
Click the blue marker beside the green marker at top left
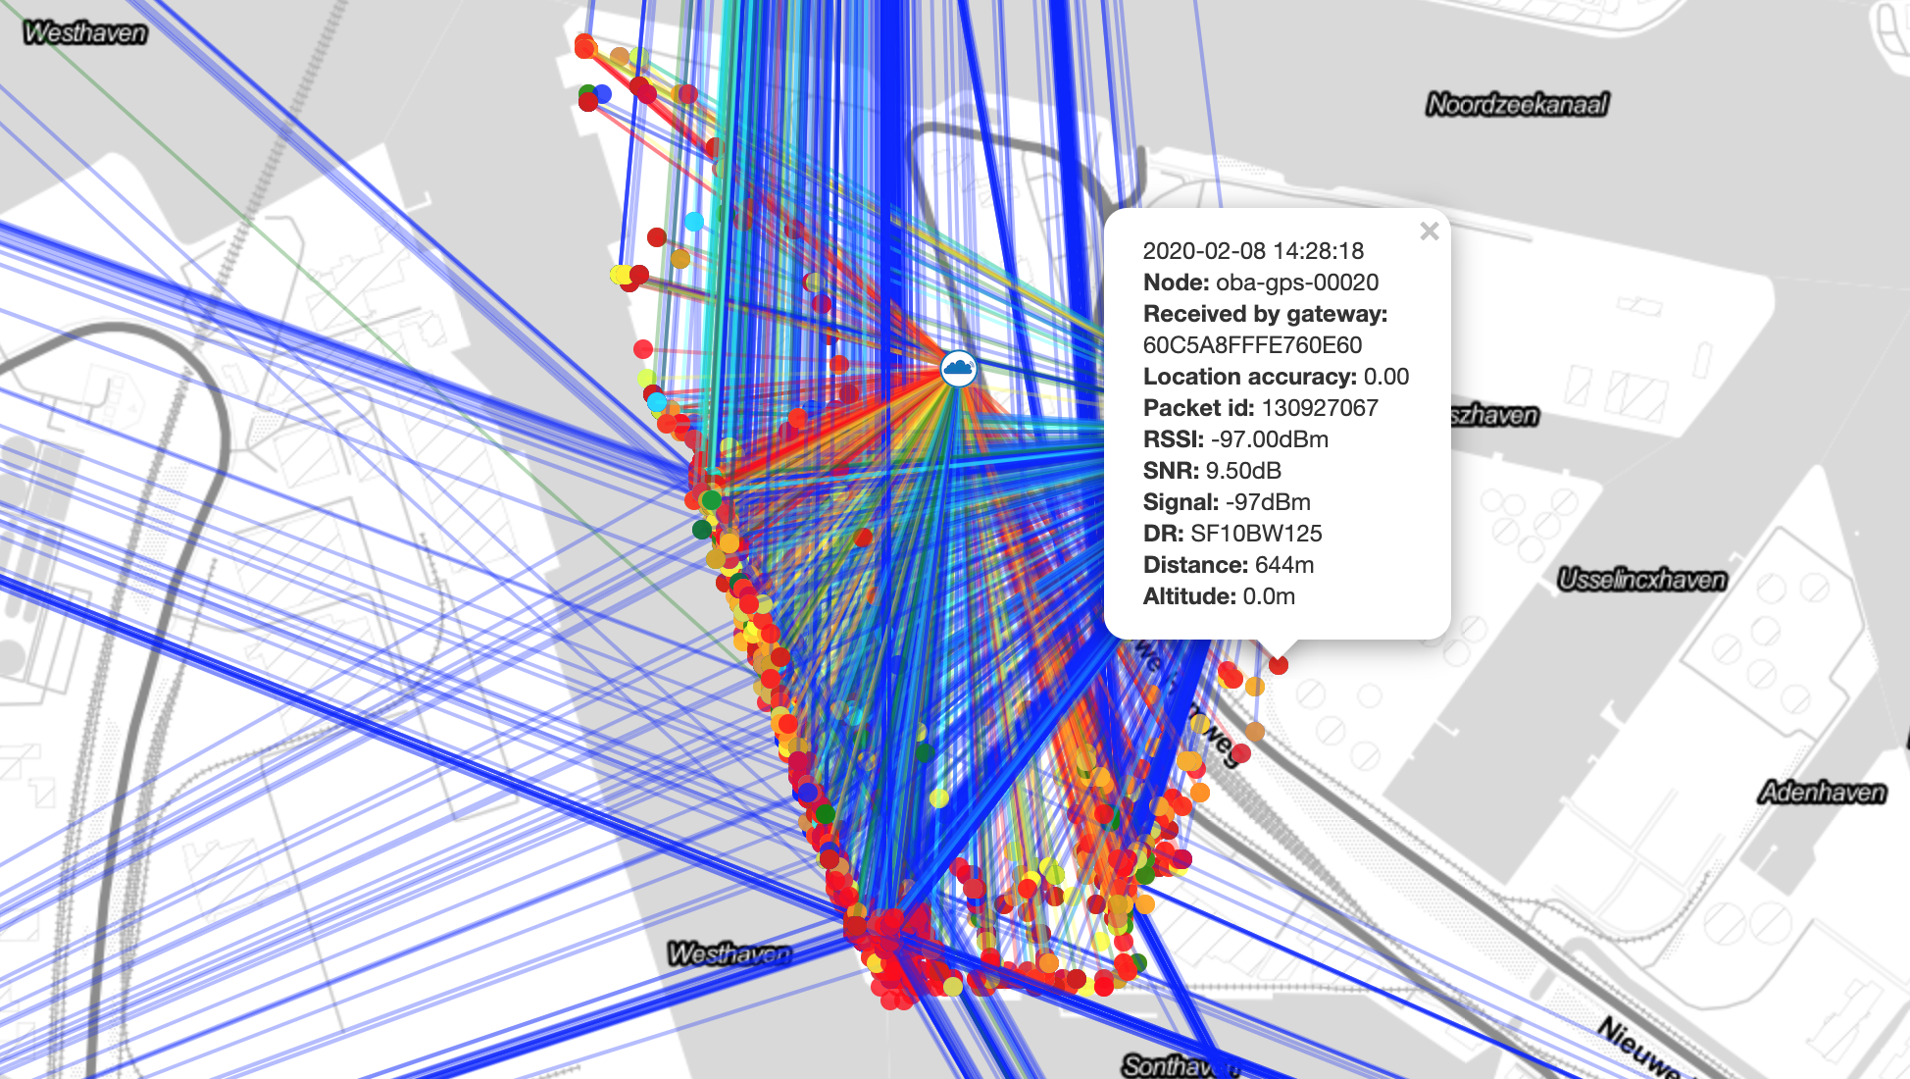[x=602, y=93]
